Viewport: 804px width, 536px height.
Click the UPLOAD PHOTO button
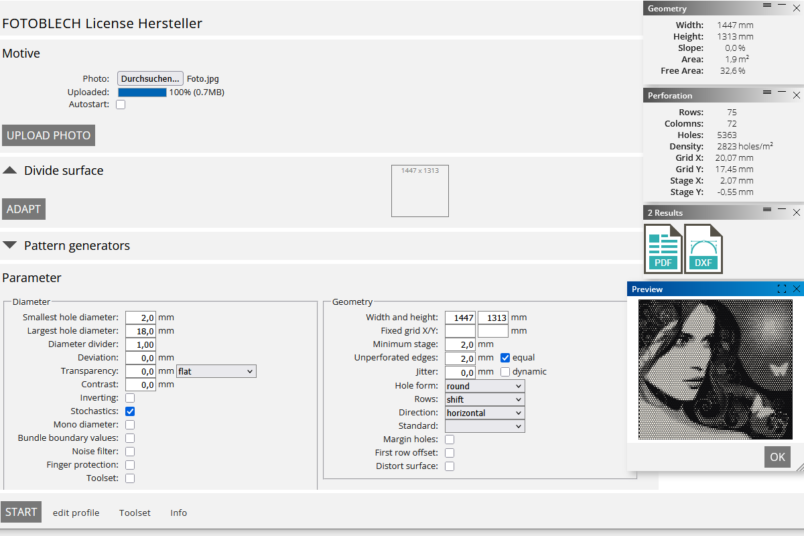click(x=48, y=135)
